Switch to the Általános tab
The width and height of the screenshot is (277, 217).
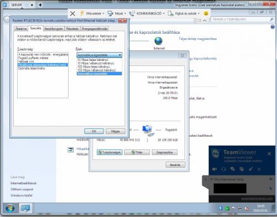pos(21,29)
